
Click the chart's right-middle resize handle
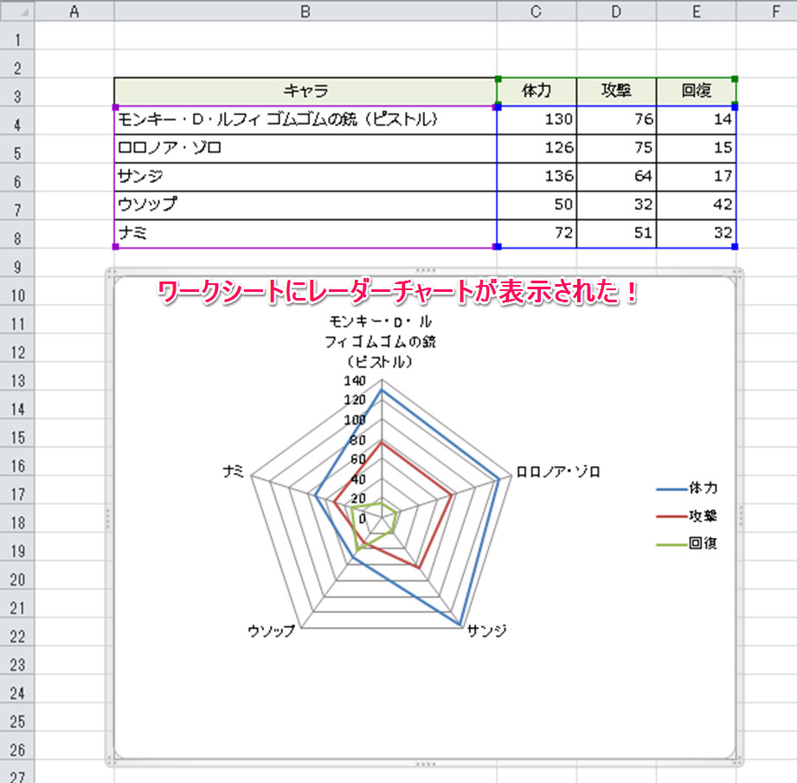[x=741, y=517]
